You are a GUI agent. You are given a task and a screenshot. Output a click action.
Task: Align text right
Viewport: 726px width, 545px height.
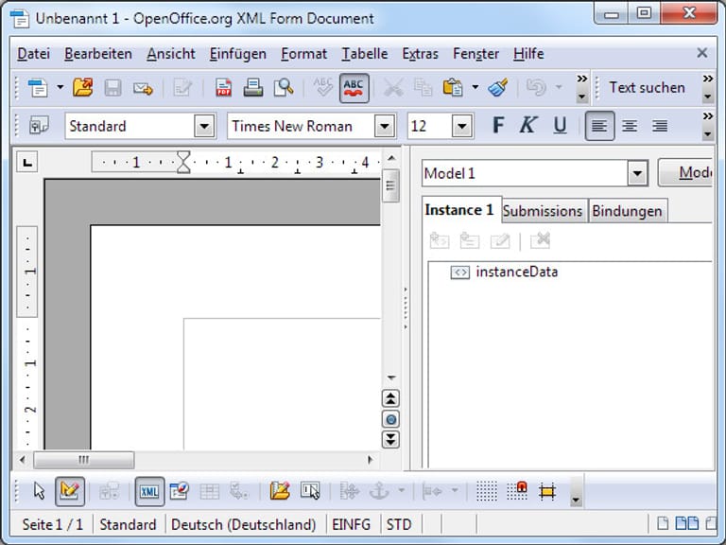pos(660,126)
